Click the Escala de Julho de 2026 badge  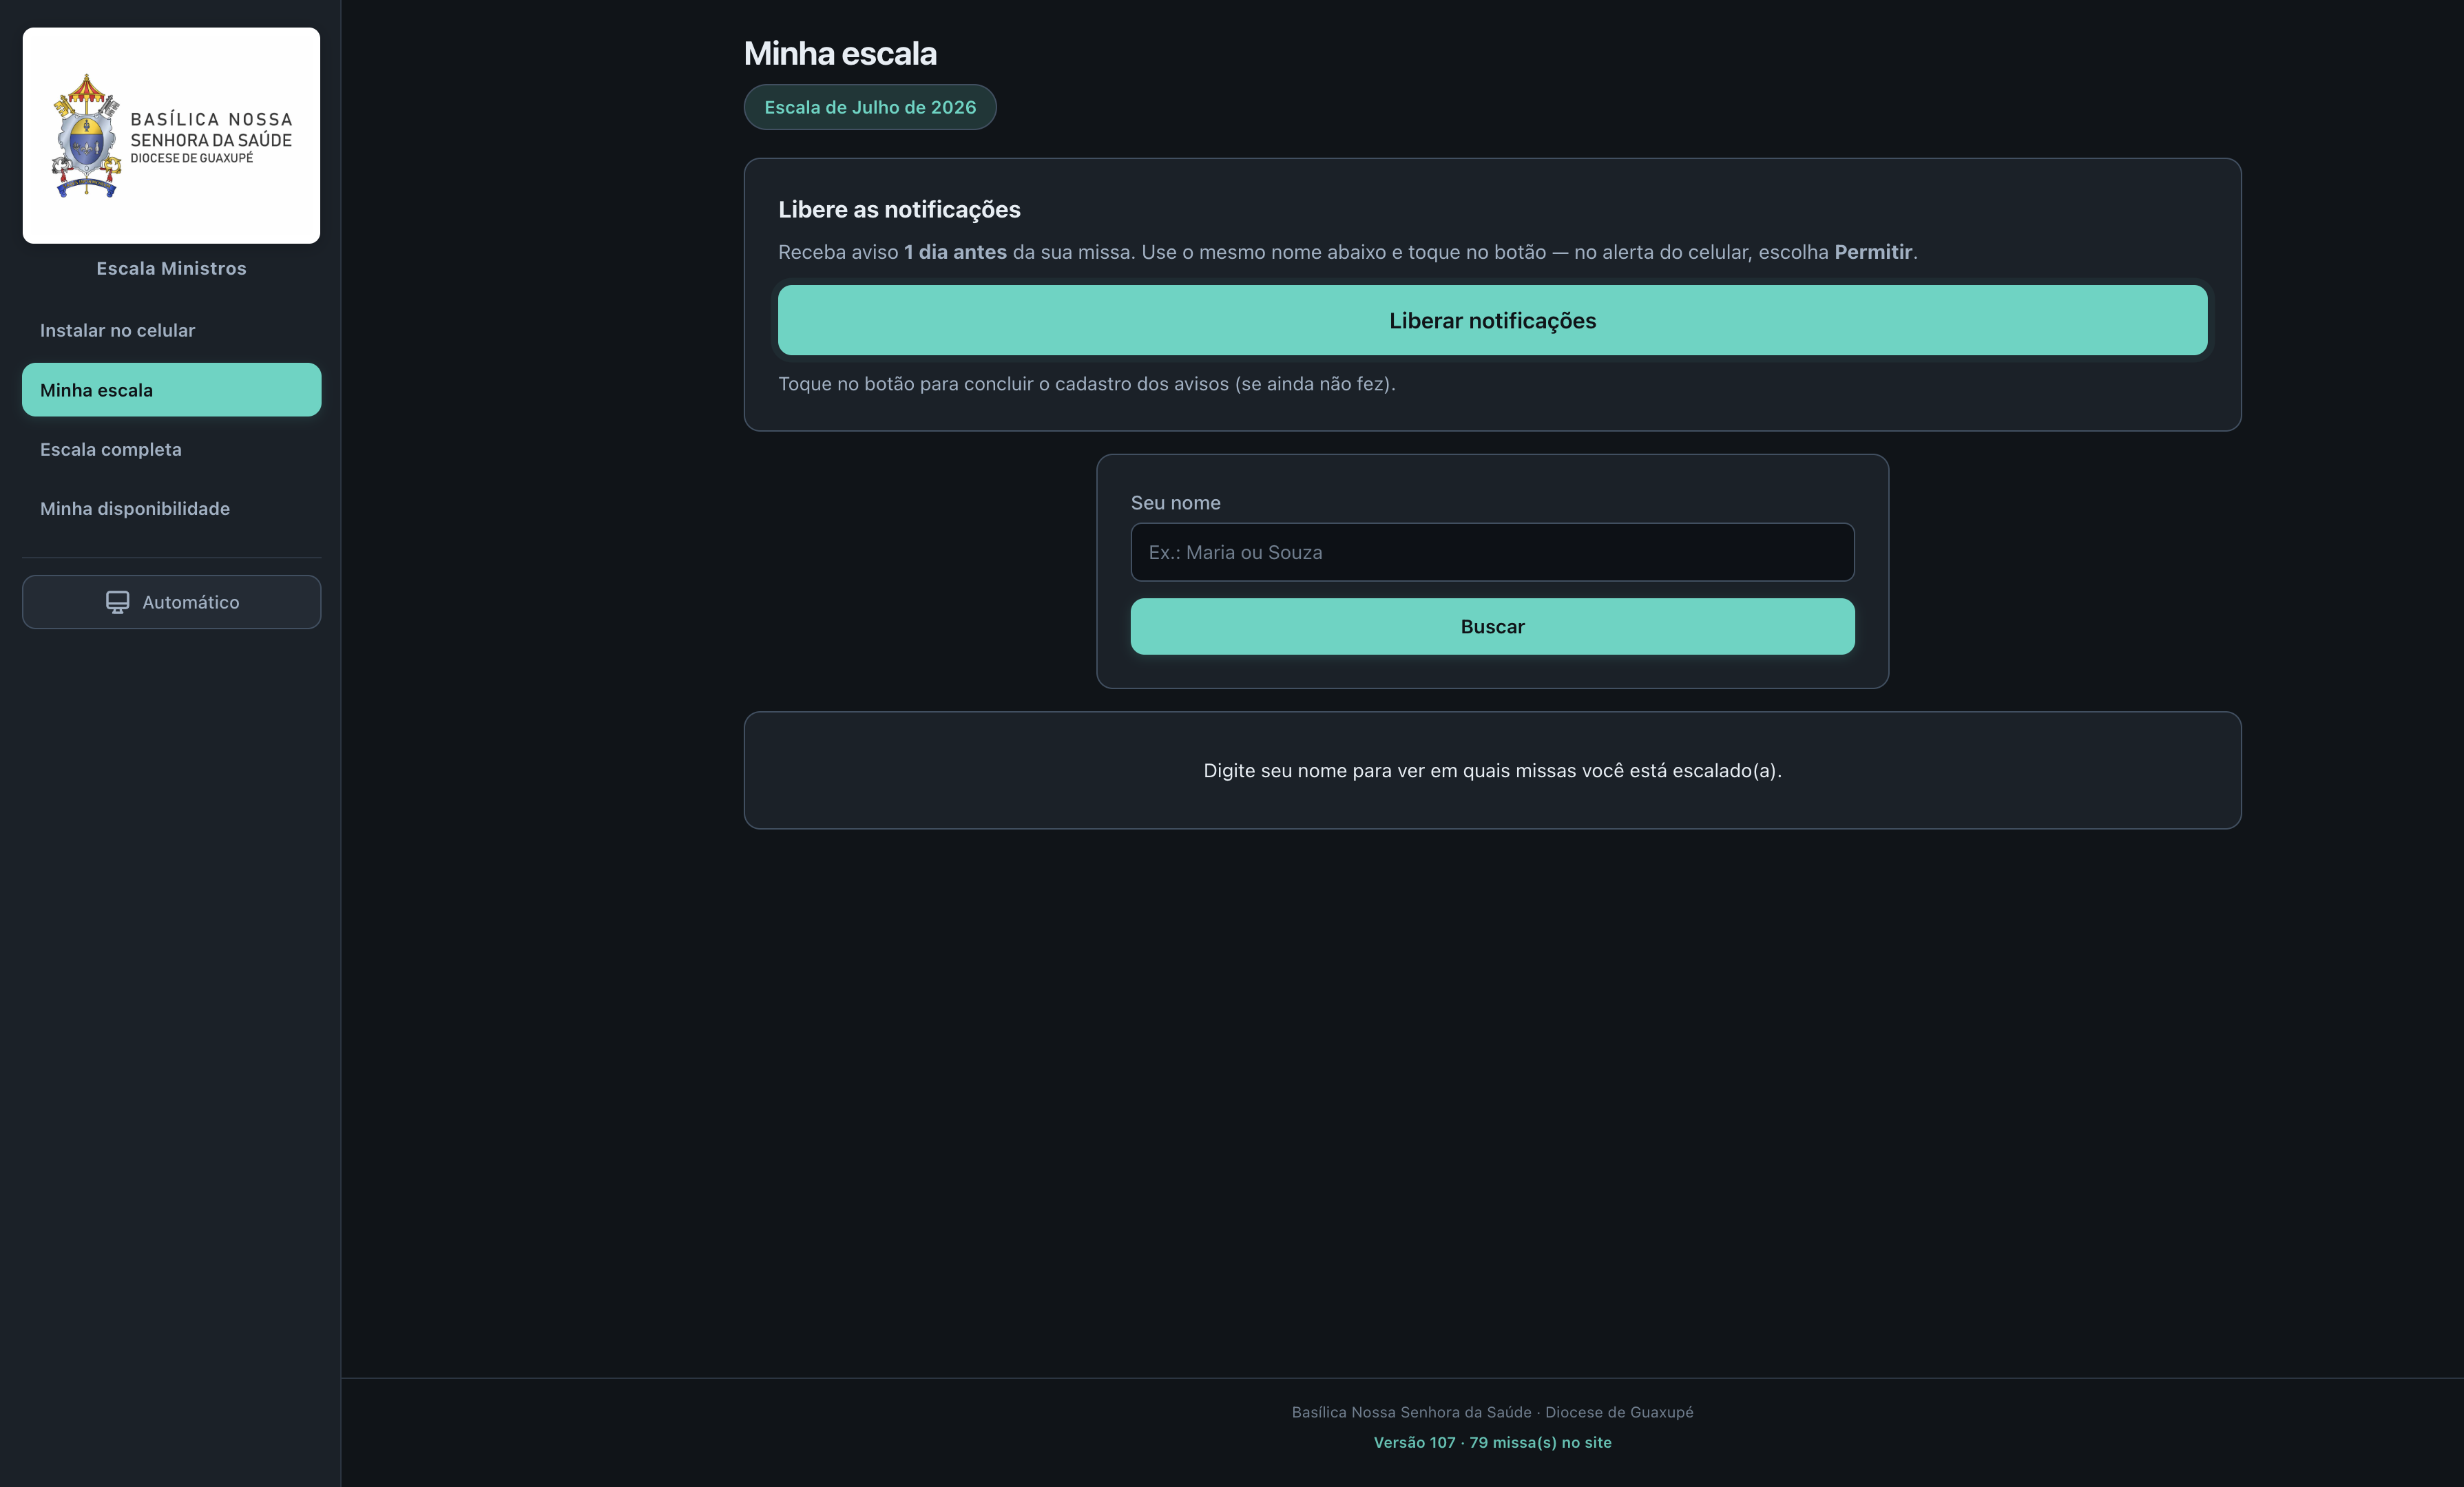pos(870,107)
